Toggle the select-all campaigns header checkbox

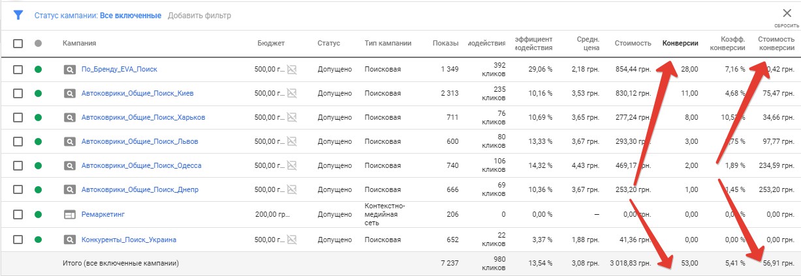tap(18, 44)
